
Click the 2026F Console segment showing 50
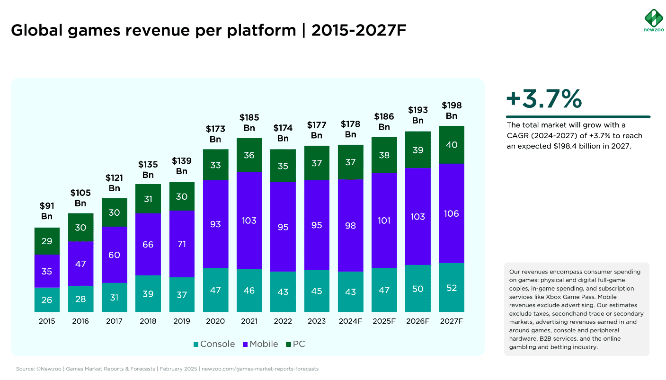[x=418, y=289]
